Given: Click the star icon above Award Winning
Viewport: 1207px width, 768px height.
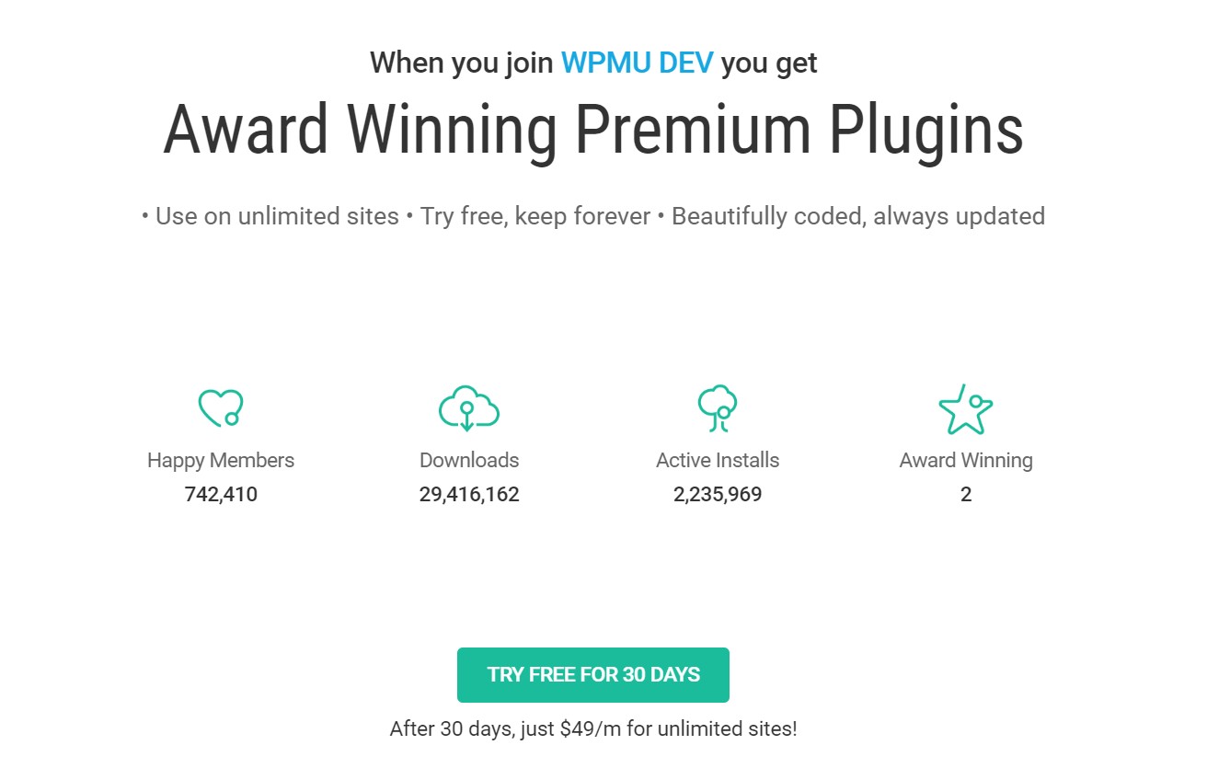Looking at the screenshot, I should (x=965, y=409).
